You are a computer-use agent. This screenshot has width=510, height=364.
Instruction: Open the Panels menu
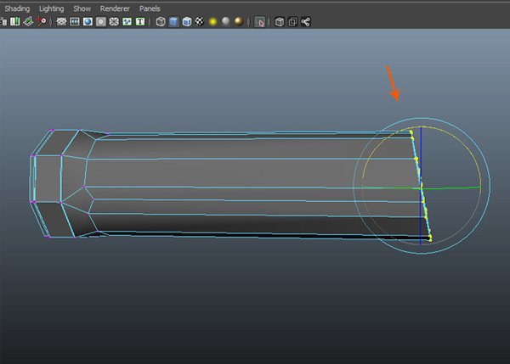click(x=150, y=8)
